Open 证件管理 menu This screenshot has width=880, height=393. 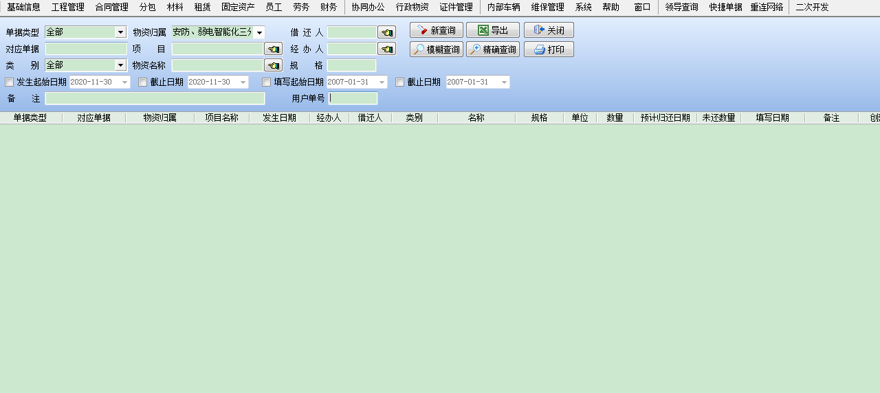tap(456, 8)
